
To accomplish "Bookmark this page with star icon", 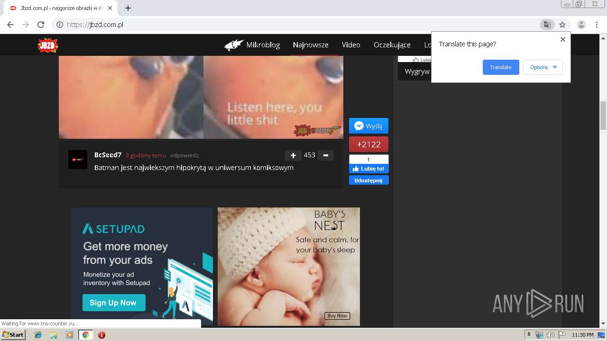I will tap(562, 25).
